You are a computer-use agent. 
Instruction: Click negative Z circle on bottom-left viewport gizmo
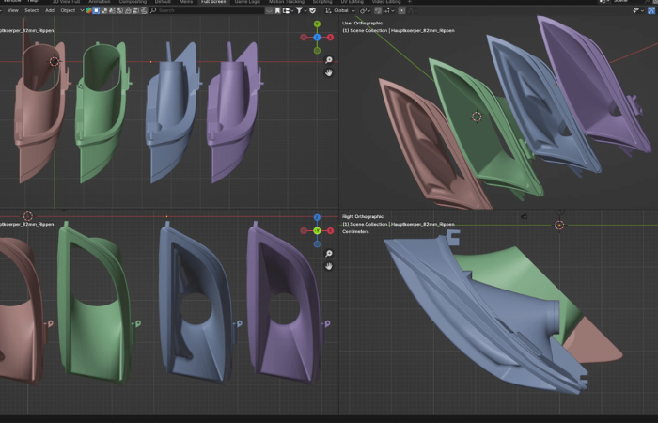coord(317,244)
